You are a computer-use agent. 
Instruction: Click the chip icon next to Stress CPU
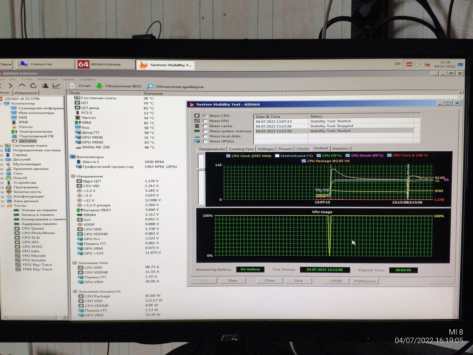197,116
